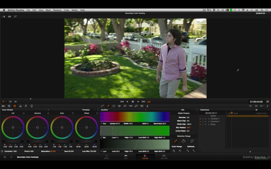Viewport: 271px width, 169px height.
Task: Play the clip forward
Action: point(138,102)
